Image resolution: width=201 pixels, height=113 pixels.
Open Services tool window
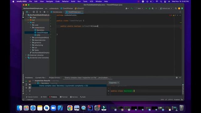[x=74, y=97]
